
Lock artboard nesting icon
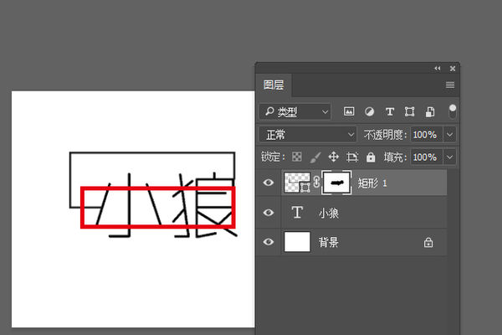[352, 157]
